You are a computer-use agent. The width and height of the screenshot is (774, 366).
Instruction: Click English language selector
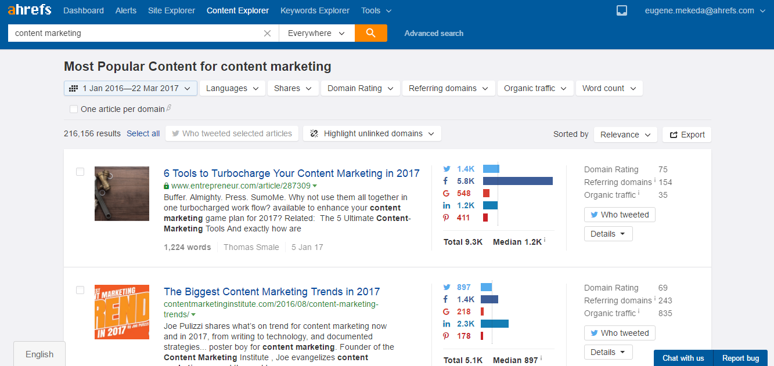pyautogui.click(x=39, y=354)
